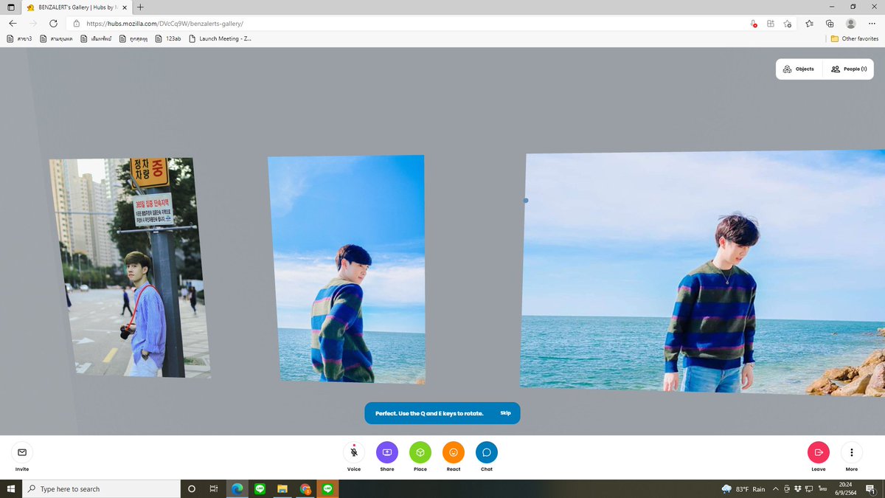Viewport: 885px width, 498px height.
Task: Open the Chat panel
Action: 487,452
